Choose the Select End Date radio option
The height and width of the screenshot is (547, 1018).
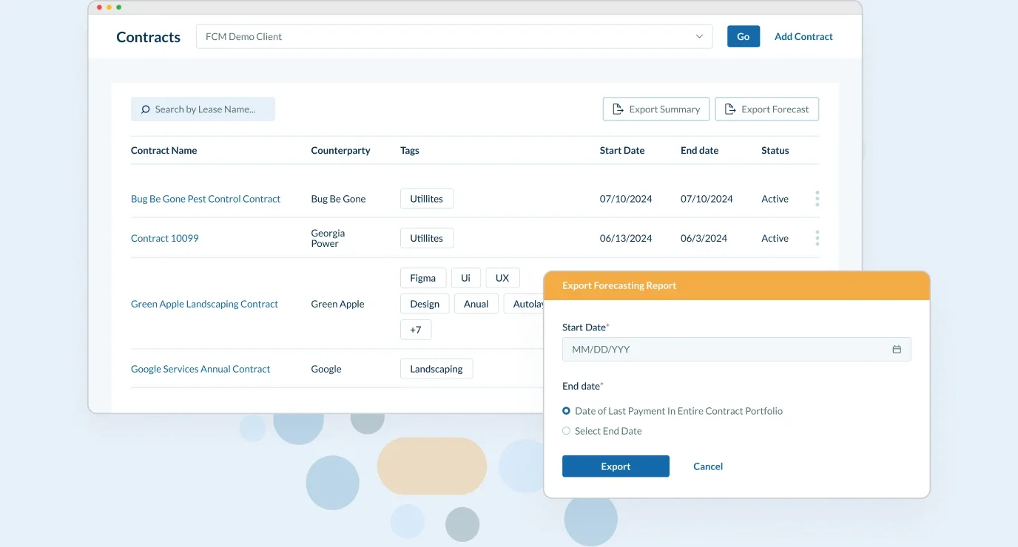click(x=567, y=431)
